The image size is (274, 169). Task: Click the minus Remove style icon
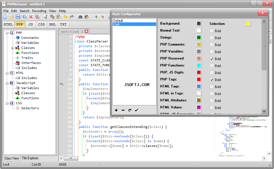[x=123, y=110]
